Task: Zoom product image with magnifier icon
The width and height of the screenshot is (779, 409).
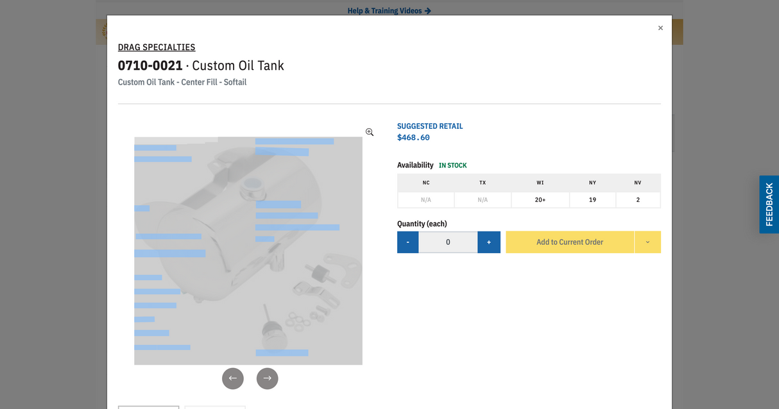Action: tap(370, 132)
